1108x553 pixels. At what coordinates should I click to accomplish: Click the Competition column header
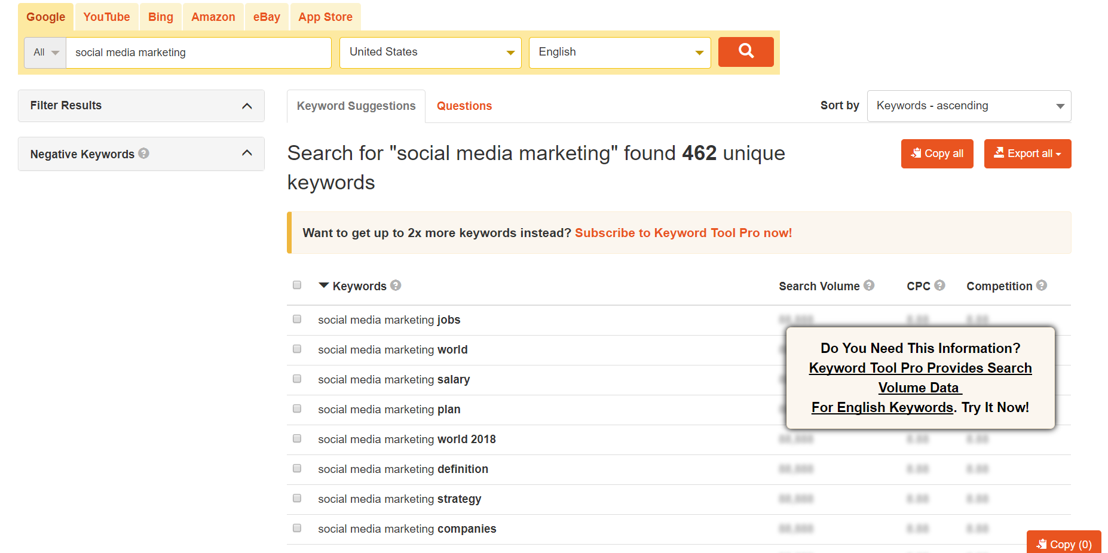[x=999, y=286]
